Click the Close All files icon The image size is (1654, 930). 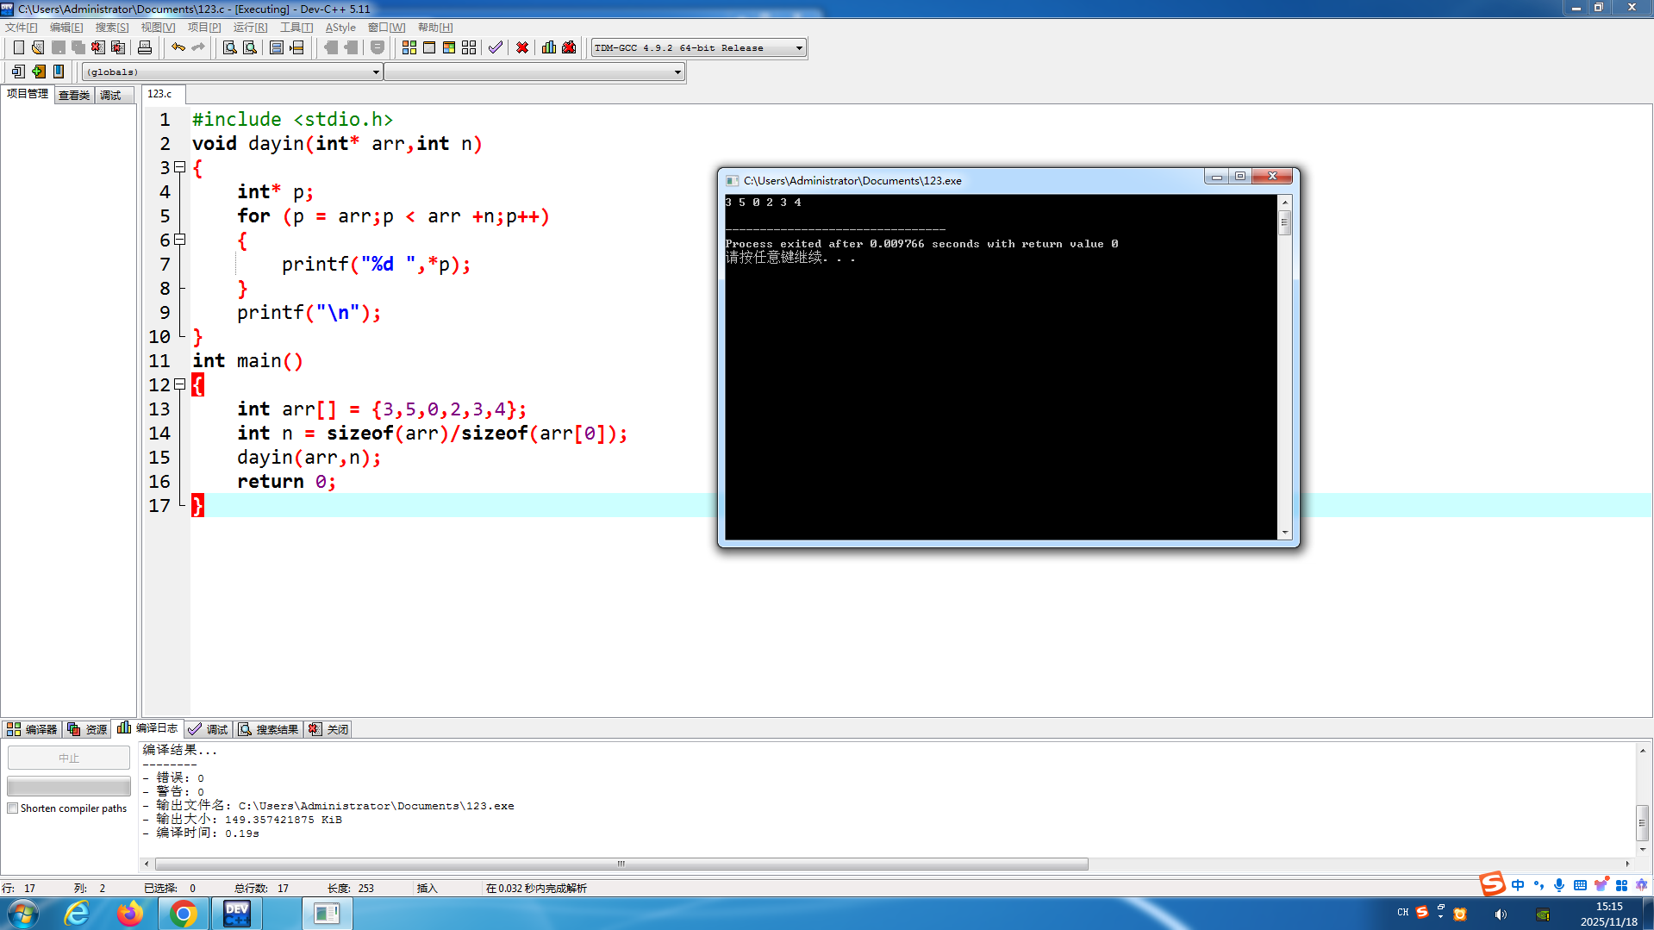pyautogui.click(x=118, y=47)
